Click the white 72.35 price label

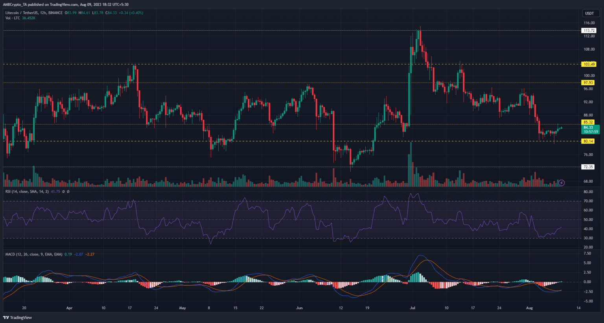pyautogui.click(x=588, y=167)
